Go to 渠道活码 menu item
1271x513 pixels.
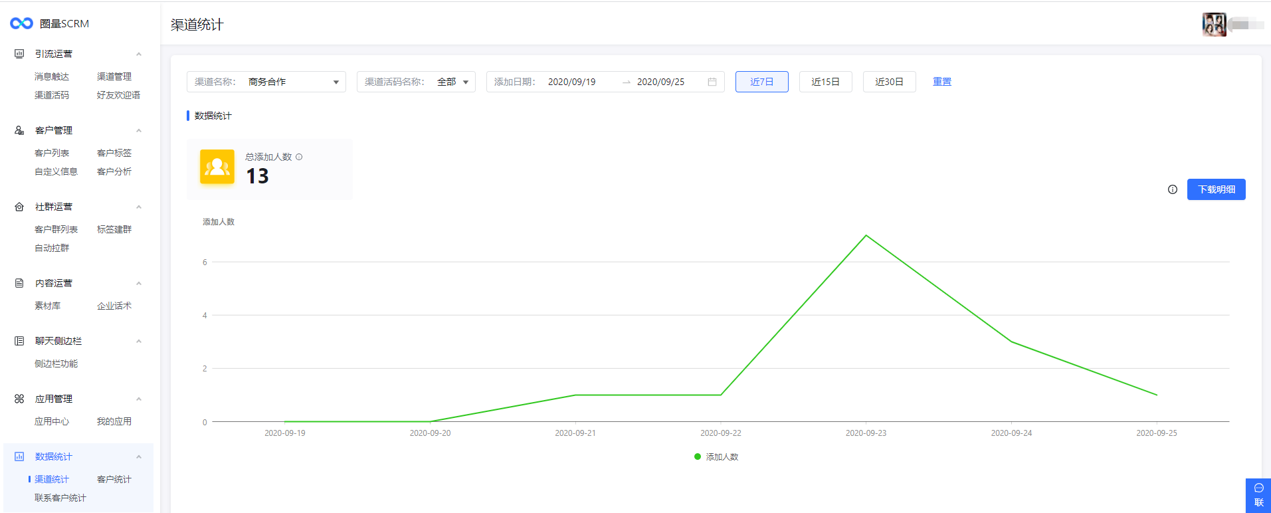coord(52,95)
